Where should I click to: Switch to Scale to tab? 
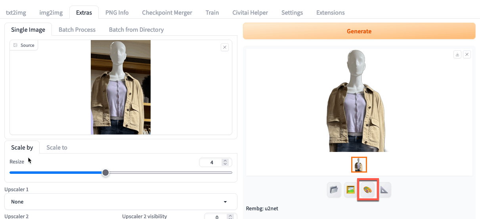57,147
